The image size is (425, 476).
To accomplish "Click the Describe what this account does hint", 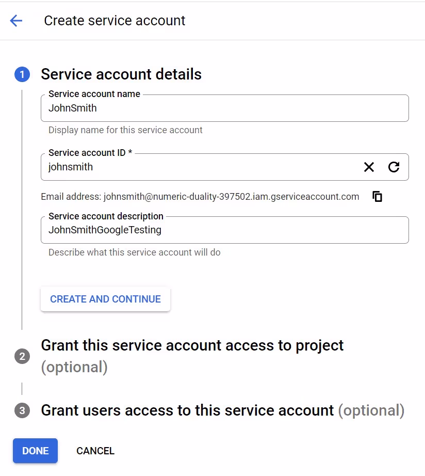I will pyautogui.click(x=134, y=252).
